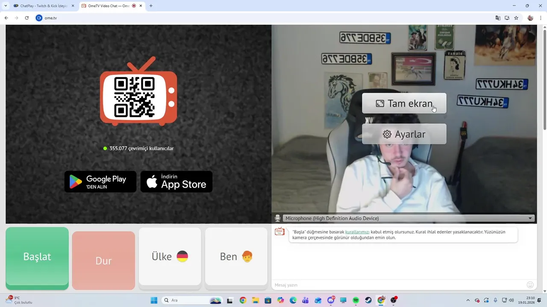Open a new browser tab
This screenshot has width=547, height=307.
(x=151, y=6)
